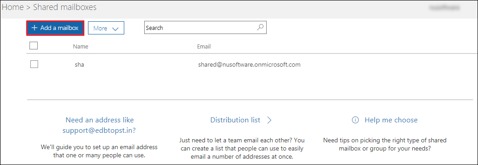The image size is (478, 165).
Task: Select the shared@nusoftware.onmicrosoft.com email address
Action: [x=249, y=64]
